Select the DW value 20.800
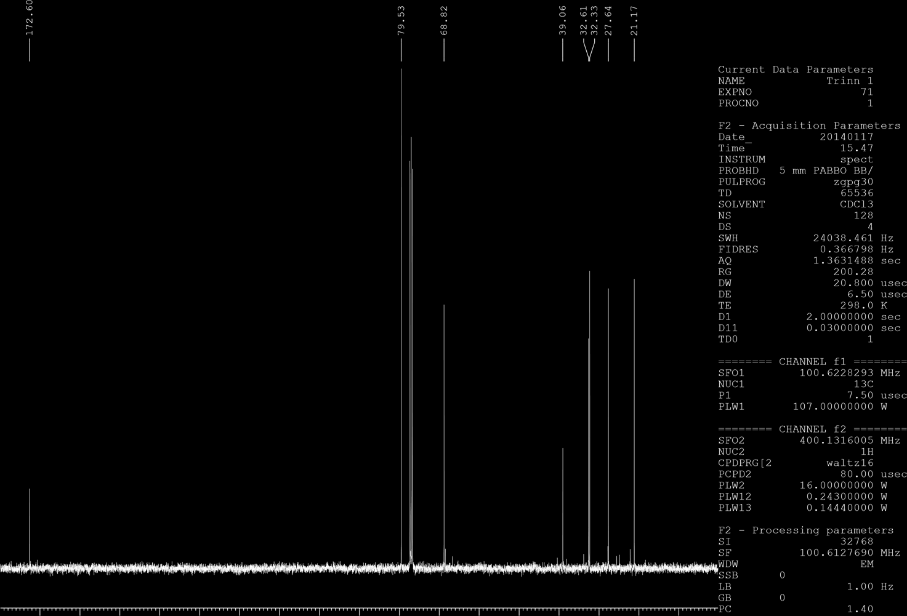The height and width of the screenshot is (616, 907). click(853, 283)
